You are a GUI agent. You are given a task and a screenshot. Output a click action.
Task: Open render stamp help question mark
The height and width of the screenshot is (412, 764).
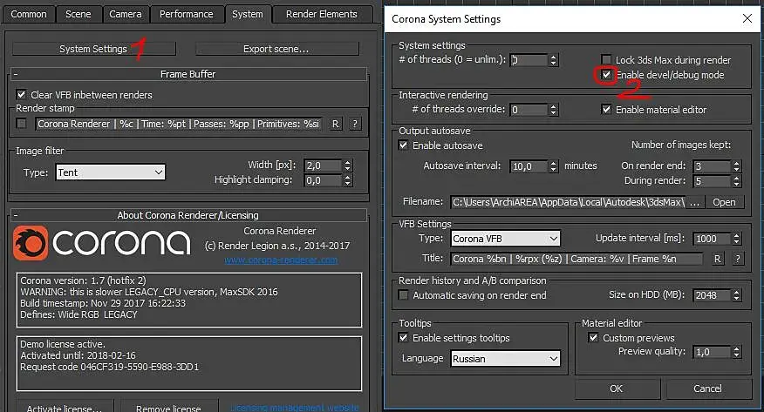pos(355,124)
